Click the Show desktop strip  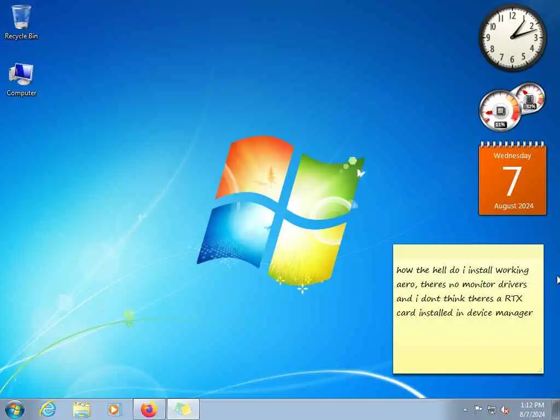pyautogui.click(x=556, y=409)
